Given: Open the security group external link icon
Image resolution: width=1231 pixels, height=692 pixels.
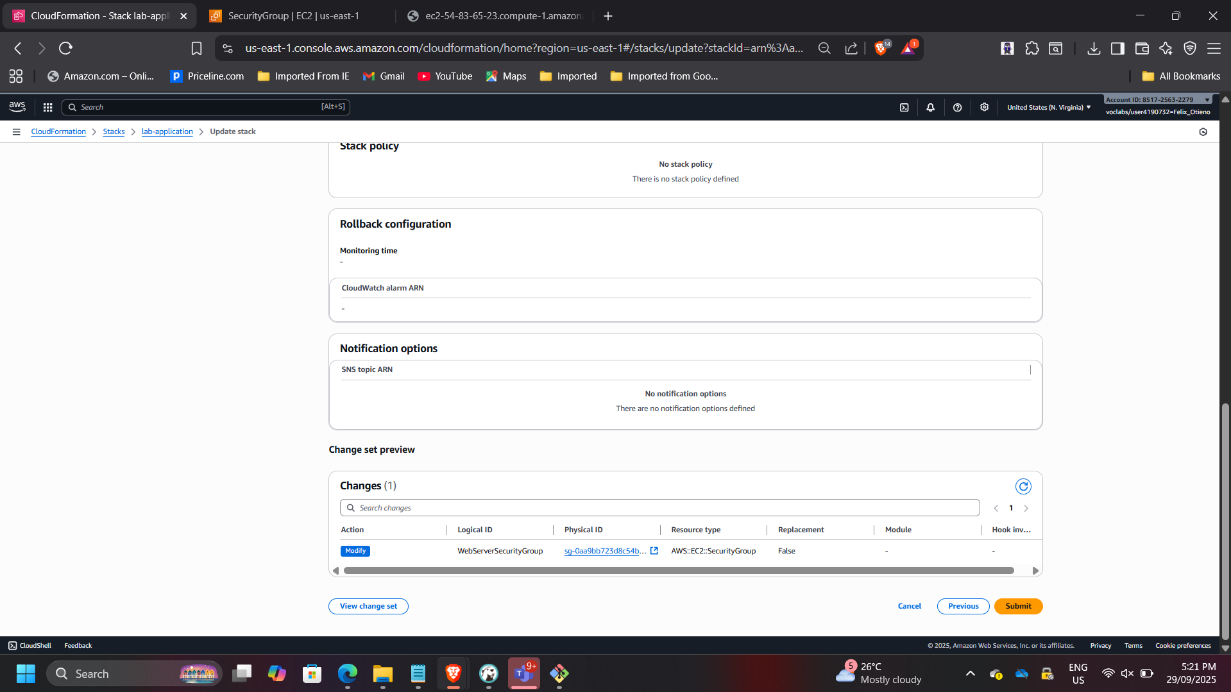Looking at the screenshot, I should (x=654, y=551).
